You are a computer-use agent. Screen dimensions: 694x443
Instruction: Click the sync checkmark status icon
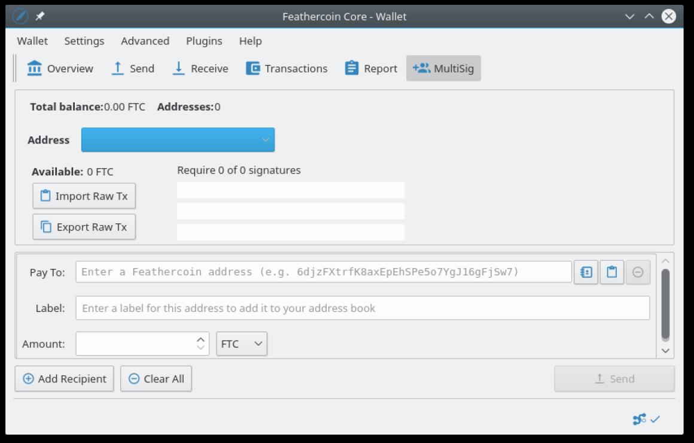pyautogui.click(x=656, y=419)
